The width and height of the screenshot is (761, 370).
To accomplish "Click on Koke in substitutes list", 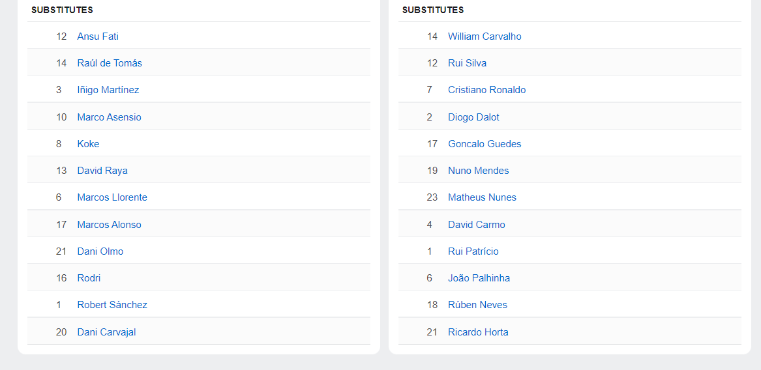I will coord(88,144).
